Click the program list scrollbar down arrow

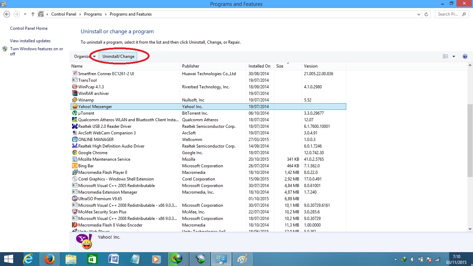click(470, 229)
